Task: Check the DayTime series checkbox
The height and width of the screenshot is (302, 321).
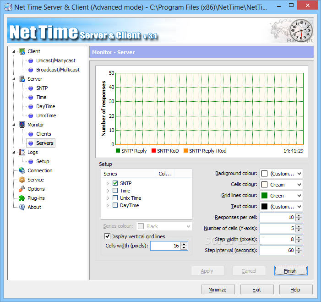Action: click(x=115, y=205)
